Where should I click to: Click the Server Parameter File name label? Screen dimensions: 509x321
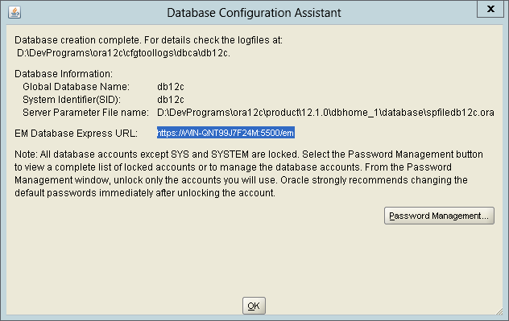coord(85,113)
